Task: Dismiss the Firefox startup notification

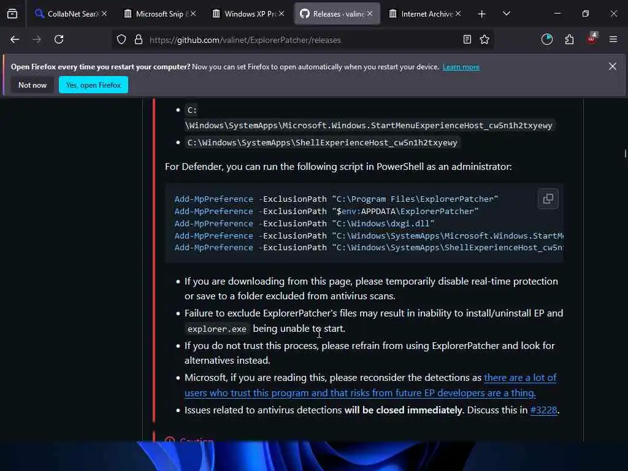Action: [613, 66]
